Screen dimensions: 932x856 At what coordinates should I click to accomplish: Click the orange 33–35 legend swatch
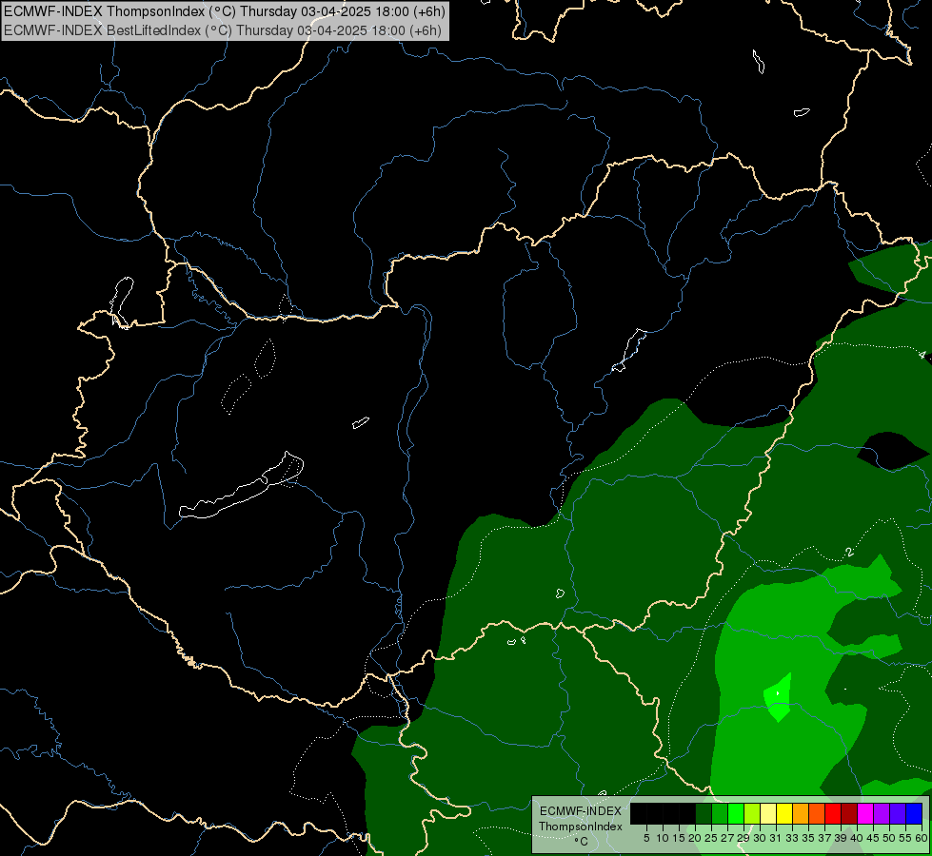point(801,813)
